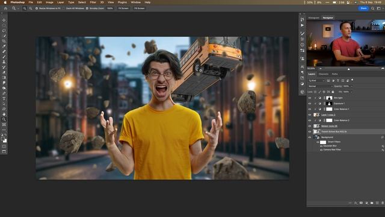Click the Fit Screen button

pyautogui.click(x=123, y=8)
